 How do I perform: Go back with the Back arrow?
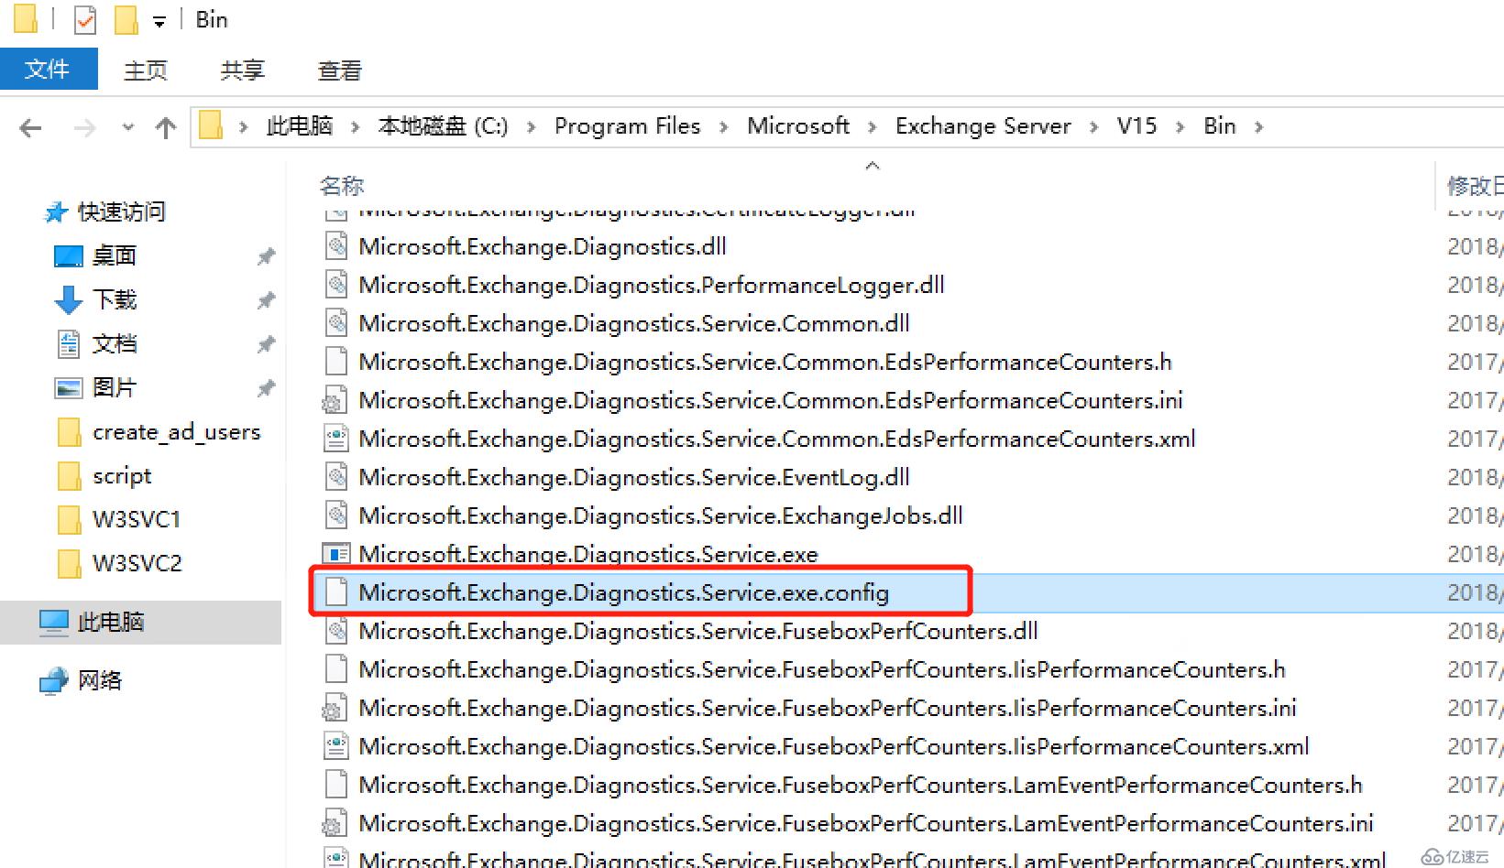click(30, 127)
